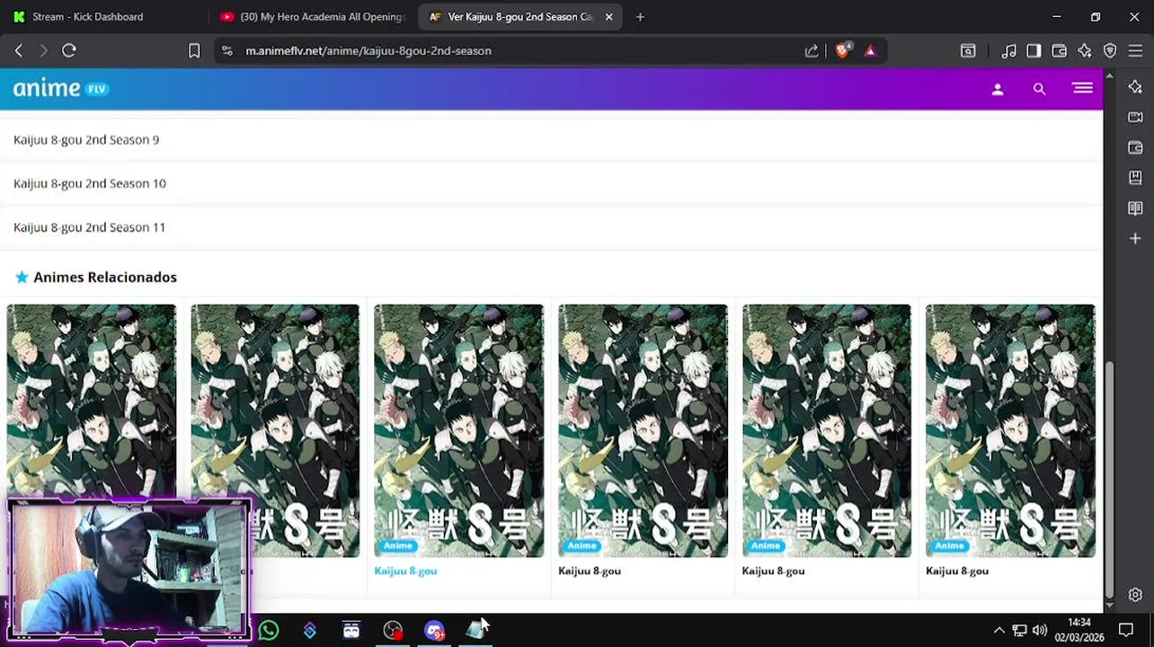
Task: Go back using the browser back arrow
Action: (18, 51)
